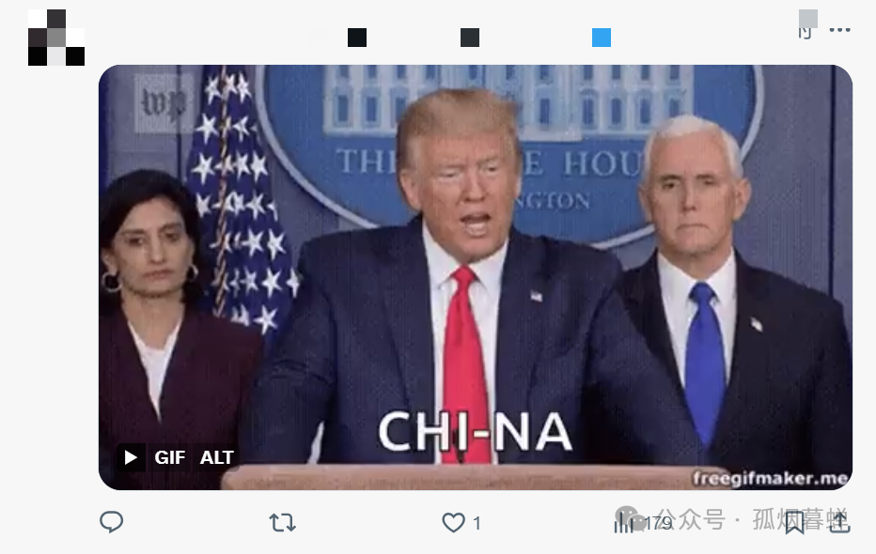Click the like count number 1

click(477, 523)
